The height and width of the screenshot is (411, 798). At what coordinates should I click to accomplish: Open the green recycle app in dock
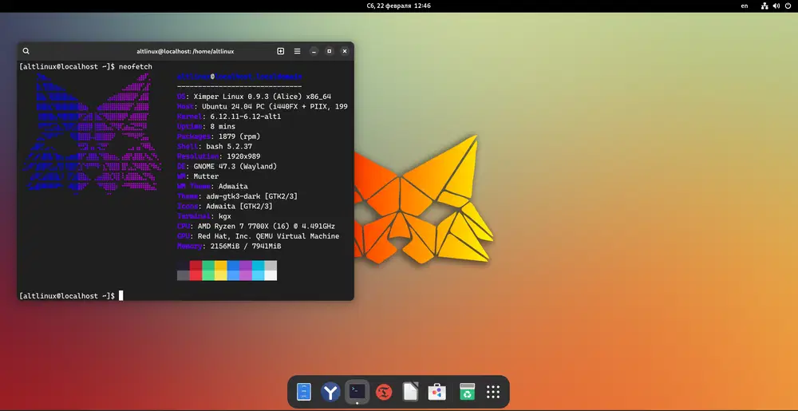pos(466,392)
